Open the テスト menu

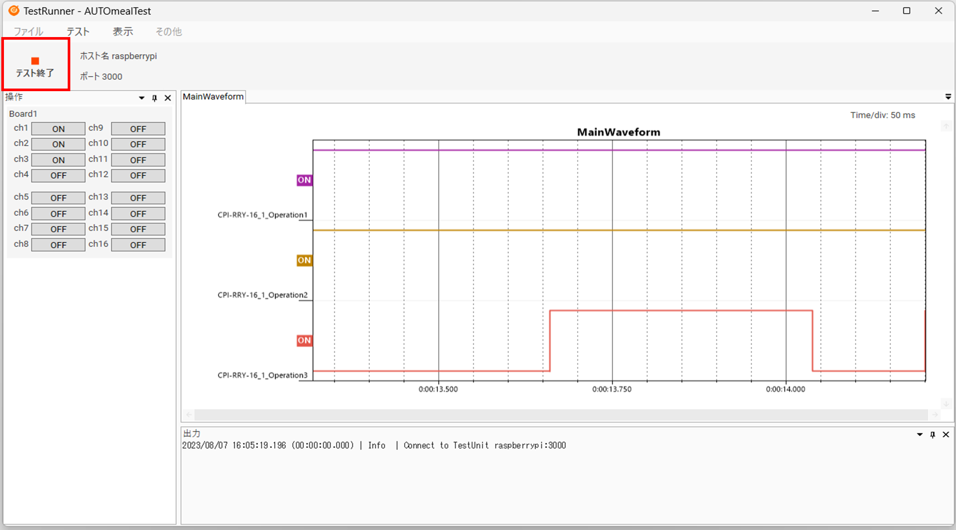pos(77,31)
